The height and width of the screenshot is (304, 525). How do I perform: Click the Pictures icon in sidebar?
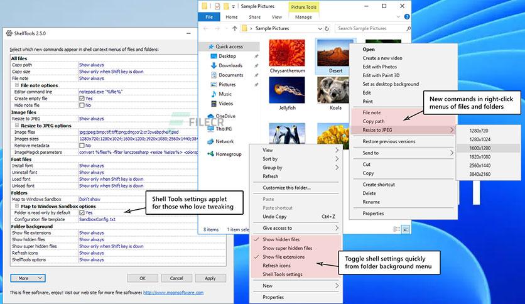coord(214,84)
